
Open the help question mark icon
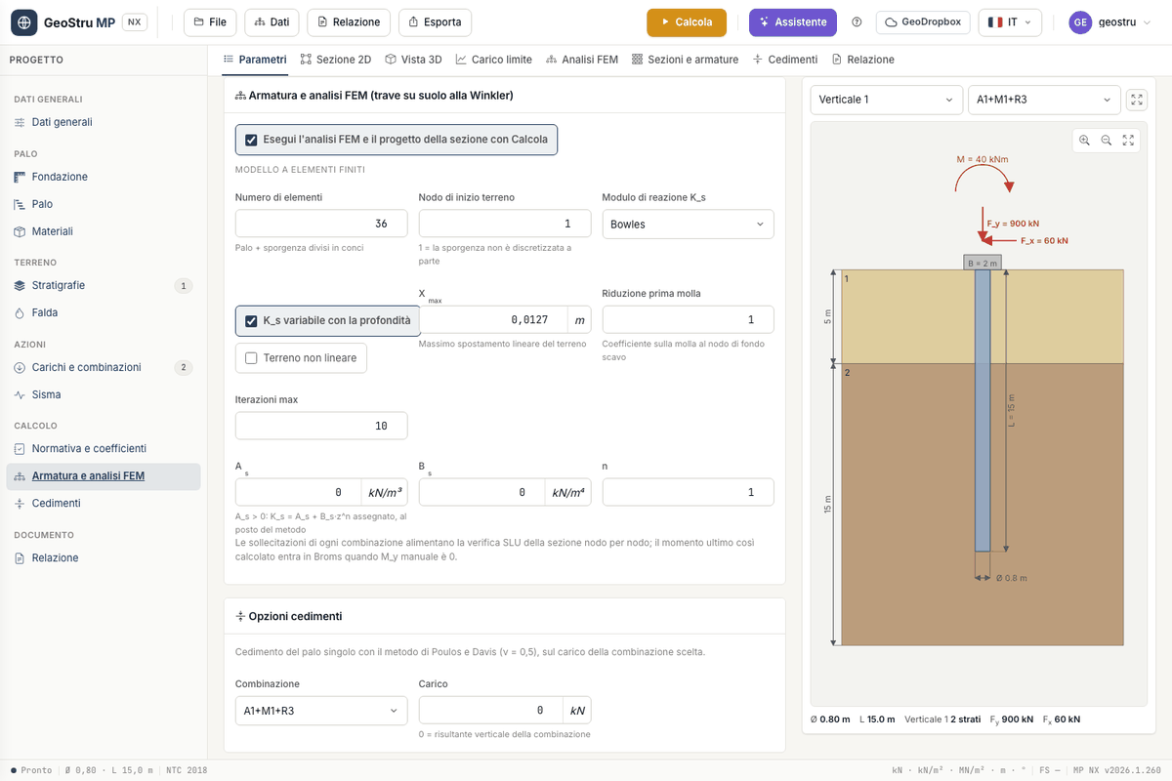[858, 22]
